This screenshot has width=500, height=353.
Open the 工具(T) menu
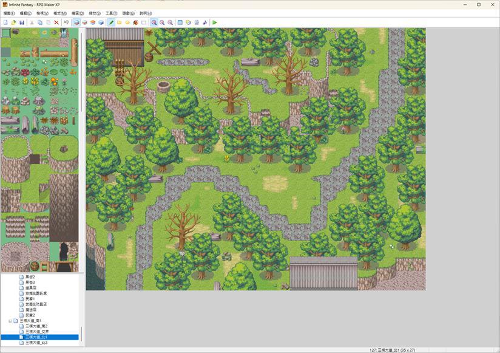point(111,13)
